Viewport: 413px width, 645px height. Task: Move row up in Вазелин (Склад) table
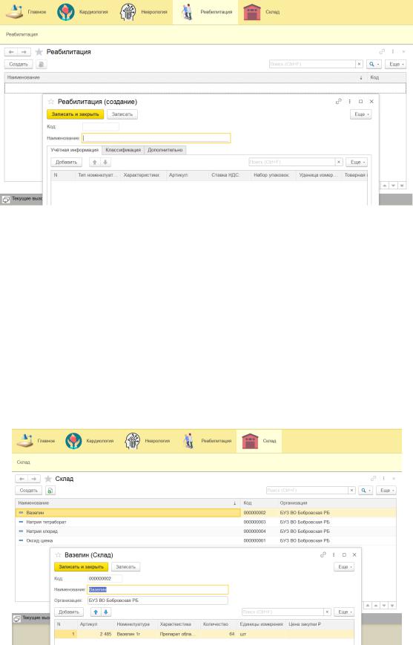point(96,612)
